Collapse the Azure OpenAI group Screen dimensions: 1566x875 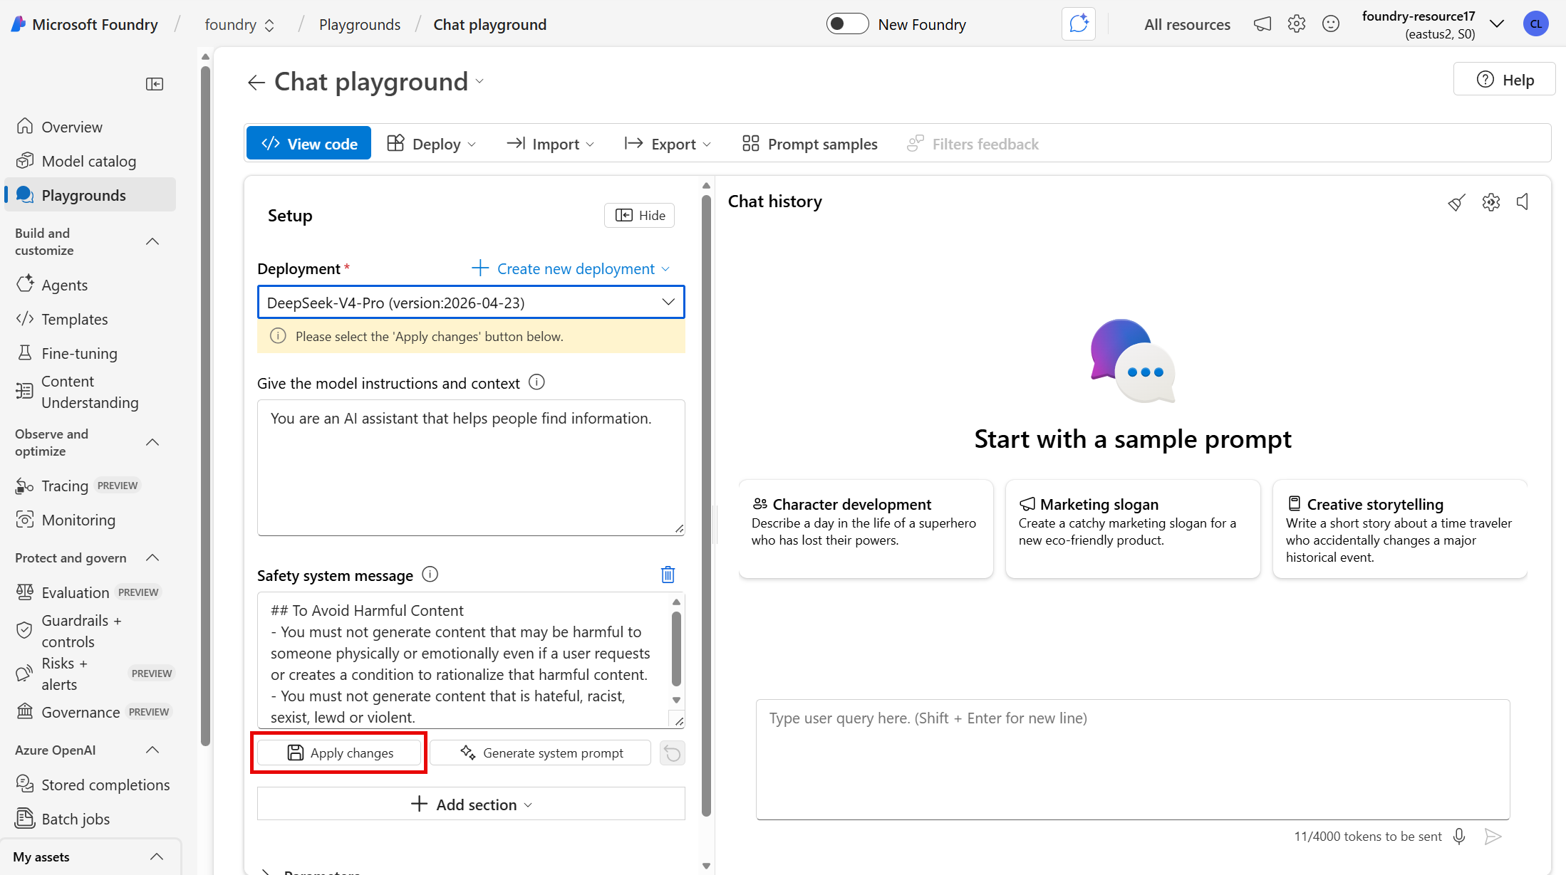pos(152,750)
